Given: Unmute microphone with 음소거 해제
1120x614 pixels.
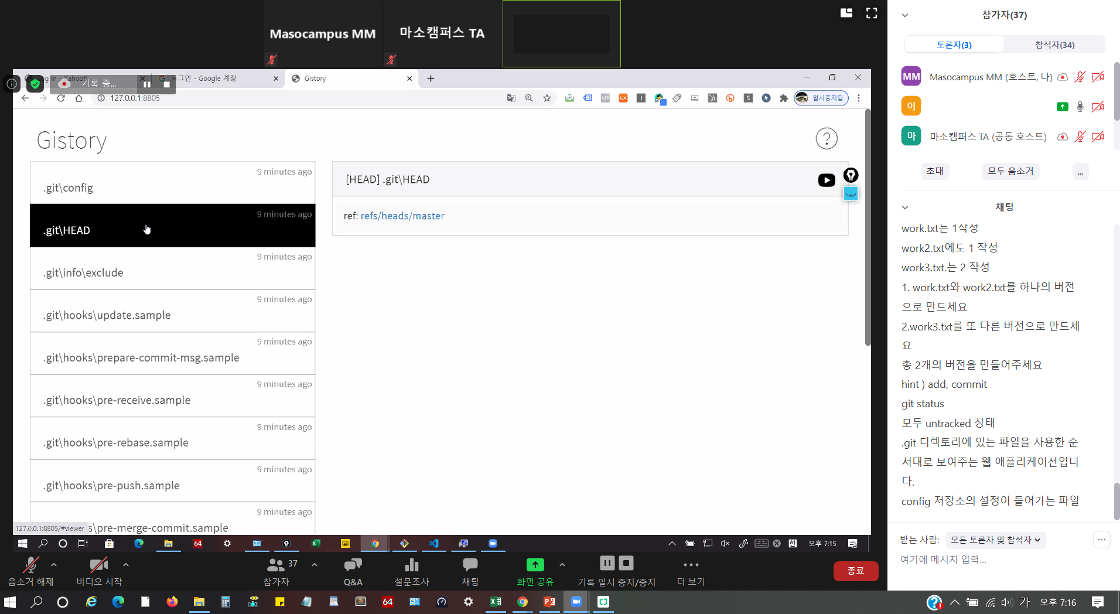Looking at the screenshot, I should click(x=30, y=571).
